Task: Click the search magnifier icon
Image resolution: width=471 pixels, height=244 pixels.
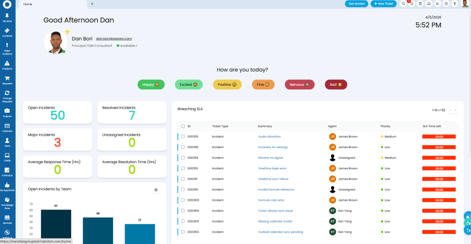Action: tap(403, 4)
